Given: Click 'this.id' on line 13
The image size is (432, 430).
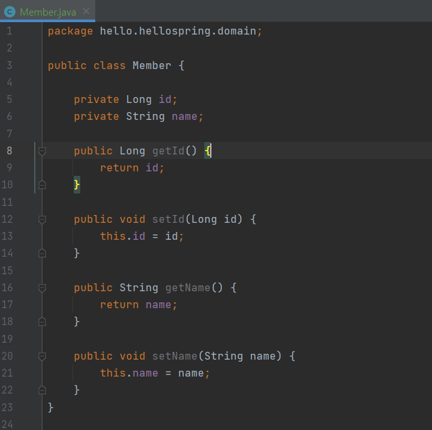Looking at the screenshot, I should click(x=123, y=236).
